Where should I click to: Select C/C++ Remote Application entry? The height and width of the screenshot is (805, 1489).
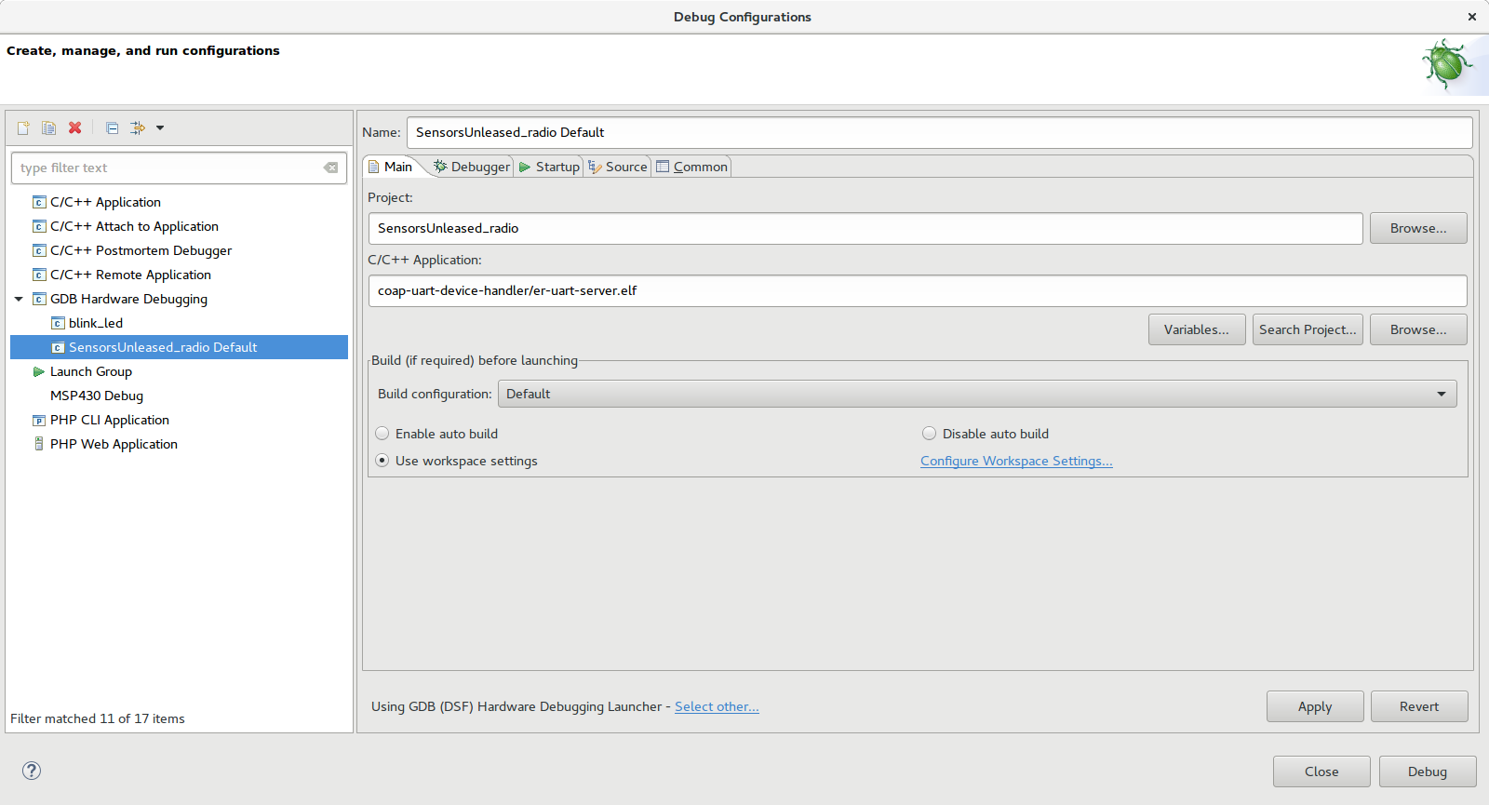point(130,275)
